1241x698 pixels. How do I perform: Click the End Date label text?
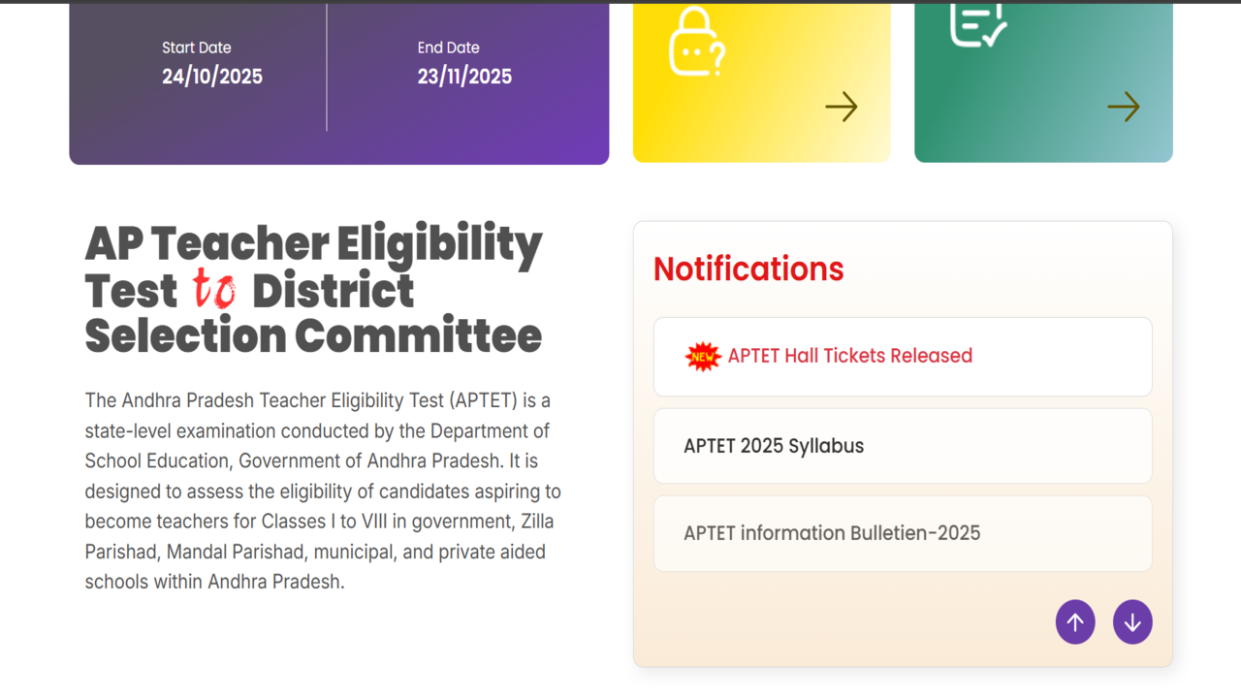pos(448,48)
